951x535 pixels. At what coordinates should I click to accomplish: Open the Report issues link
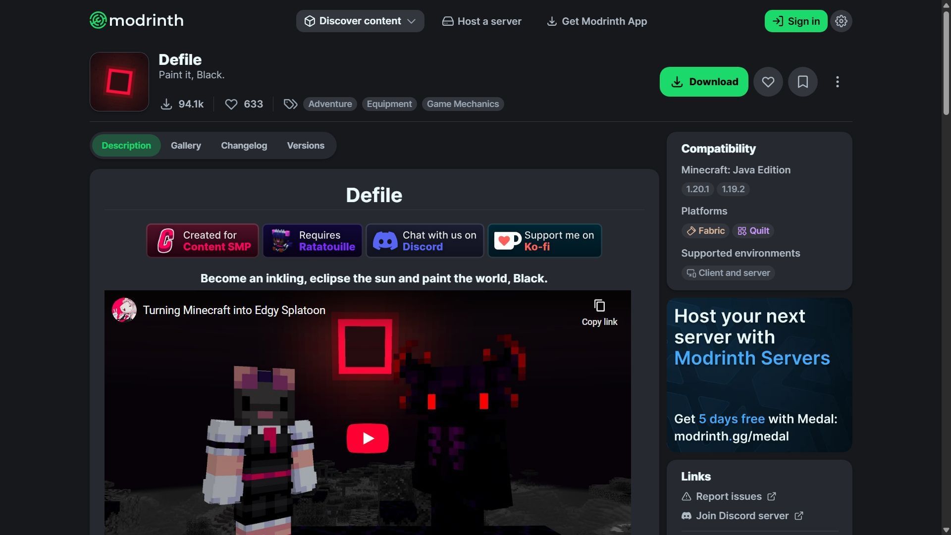coord(729,496)
